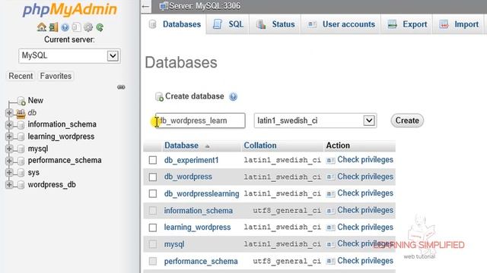Open phpMyAdmin documentation help icon
Viewport: 487px width, 273px height.
click(x=65, y=27)
